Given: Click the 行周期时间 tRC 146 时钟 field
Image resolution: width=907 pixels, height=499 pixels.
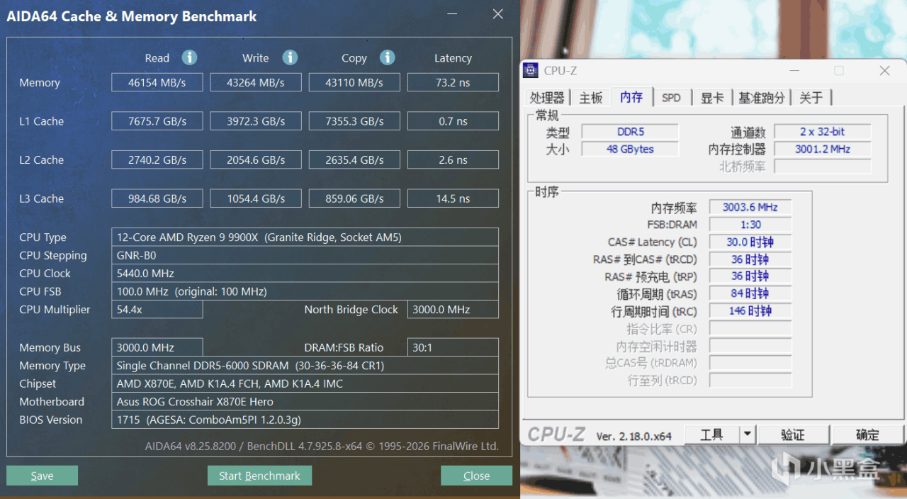Looking at the screenshot, I should [750, 311].
